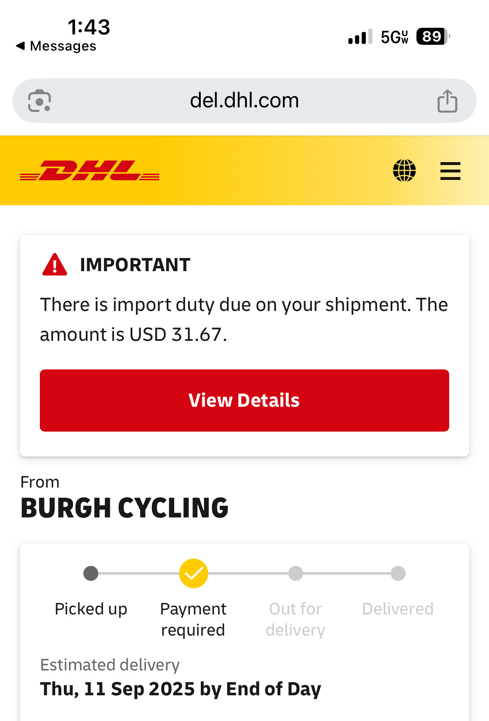The height and width of the screenshot is (721, 489).
Task: Tap the clock time in status bar
Action: coord(89,27)
